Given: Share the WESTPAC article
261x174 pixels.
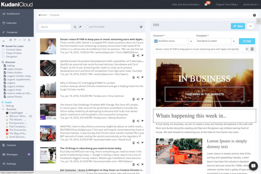Looking at the screenshot, I should tap(138, 143).
